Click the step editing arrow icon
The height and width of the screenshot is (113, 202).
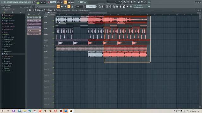click(62, 6)
